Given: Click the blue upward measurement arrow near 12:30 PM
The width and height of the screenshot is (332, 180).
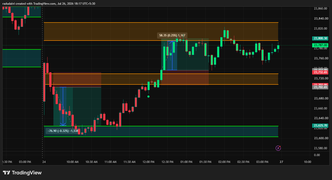Looking at the screenshot, I should [x=172, y=55].
